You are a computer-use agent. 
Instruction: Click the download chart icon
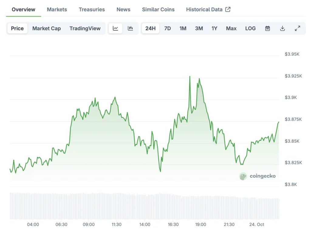point(282,28)
